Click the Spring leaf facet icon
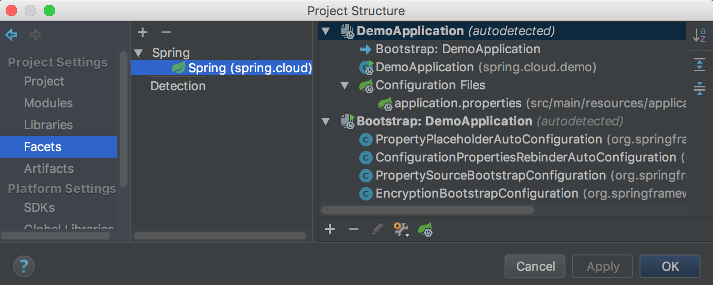Screen dimensions: 713x285 coord(178,68)
